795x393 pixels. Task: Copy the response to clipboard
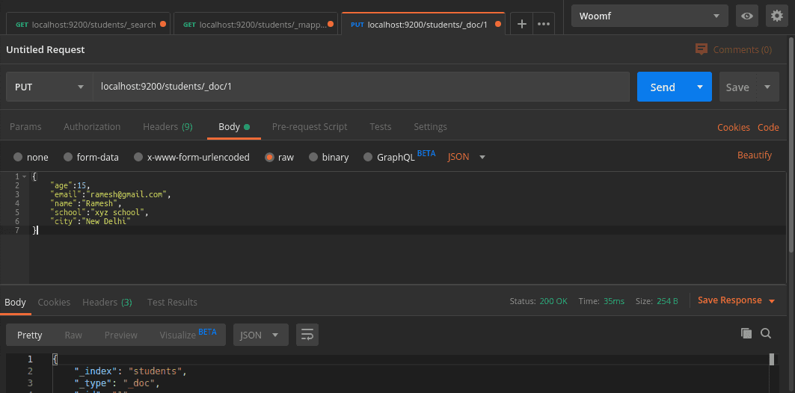click(x=746, y=333)
